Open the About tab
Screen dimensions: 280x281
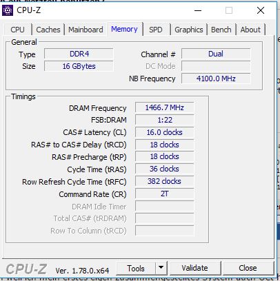click(250, 30)
